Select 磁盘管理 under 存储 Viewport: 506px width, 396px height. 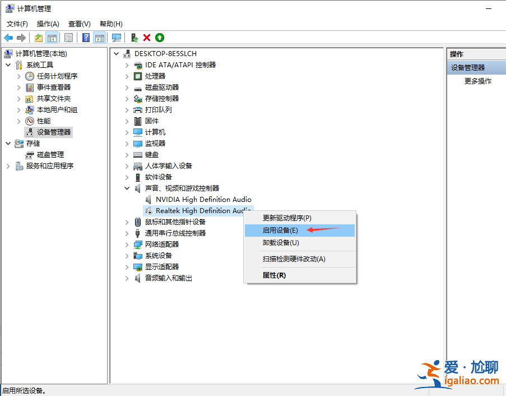tap(51, 154)
